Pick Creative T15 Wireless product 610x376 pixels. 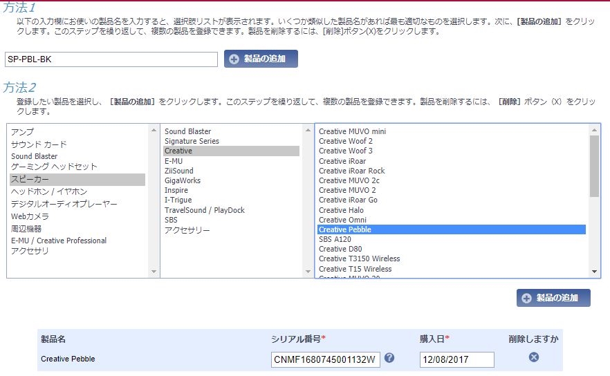[355, 269]
